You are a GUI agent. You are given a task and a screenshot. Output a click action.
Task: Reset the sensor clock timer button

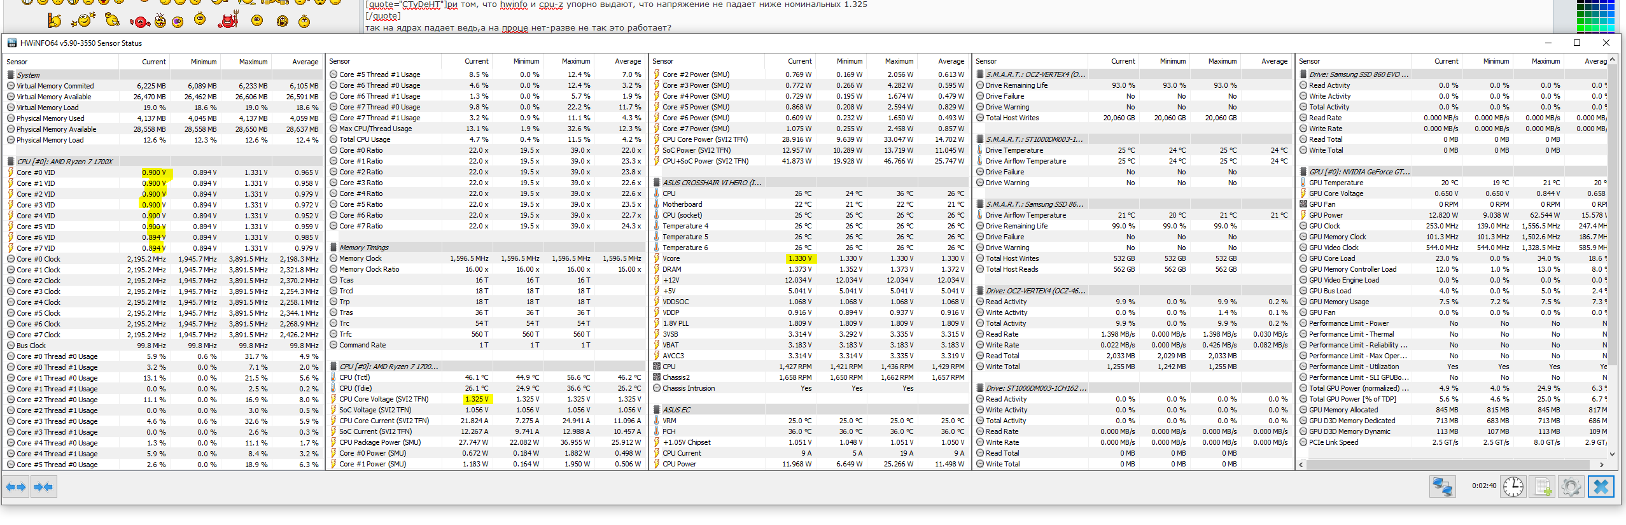(1513, 487)
